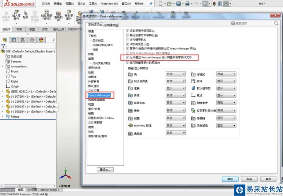283x196 pixels.
Task: Open the 选择集 visibility dropdown
Action: click(x=176, y=133)
